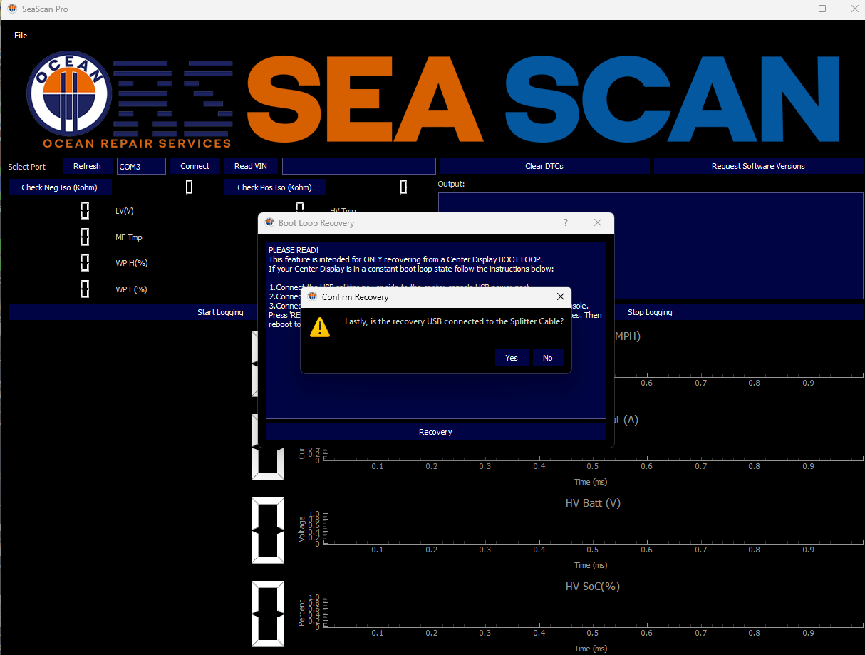Click the Boot Loop Recovery title bar app icon
Screen dimensions: 865x655
pyautogui.click(x=269, y=222)
